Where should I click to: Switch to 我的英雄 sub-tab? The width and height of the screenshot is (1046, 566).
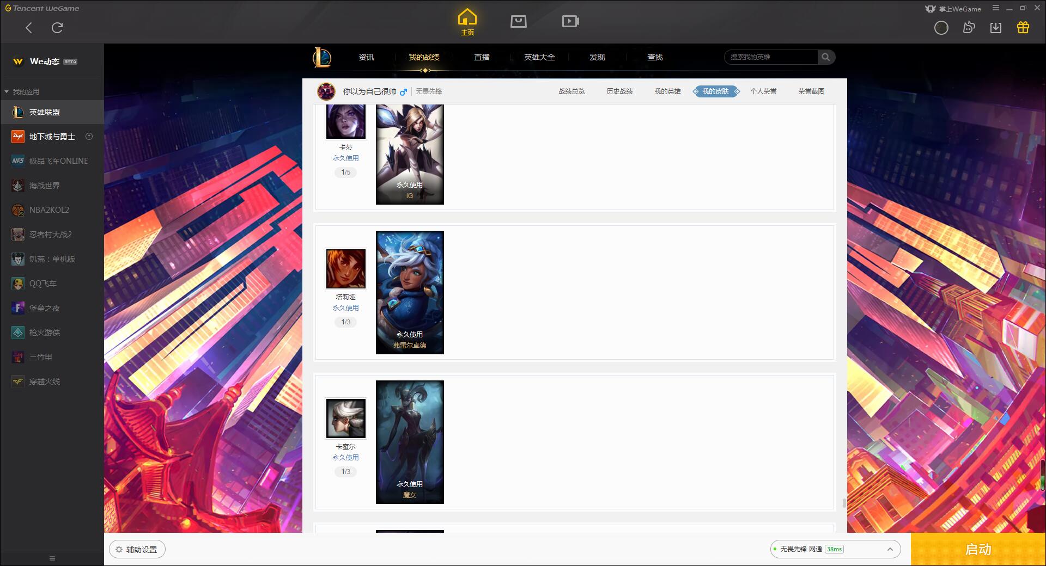[x=667, y=91]
